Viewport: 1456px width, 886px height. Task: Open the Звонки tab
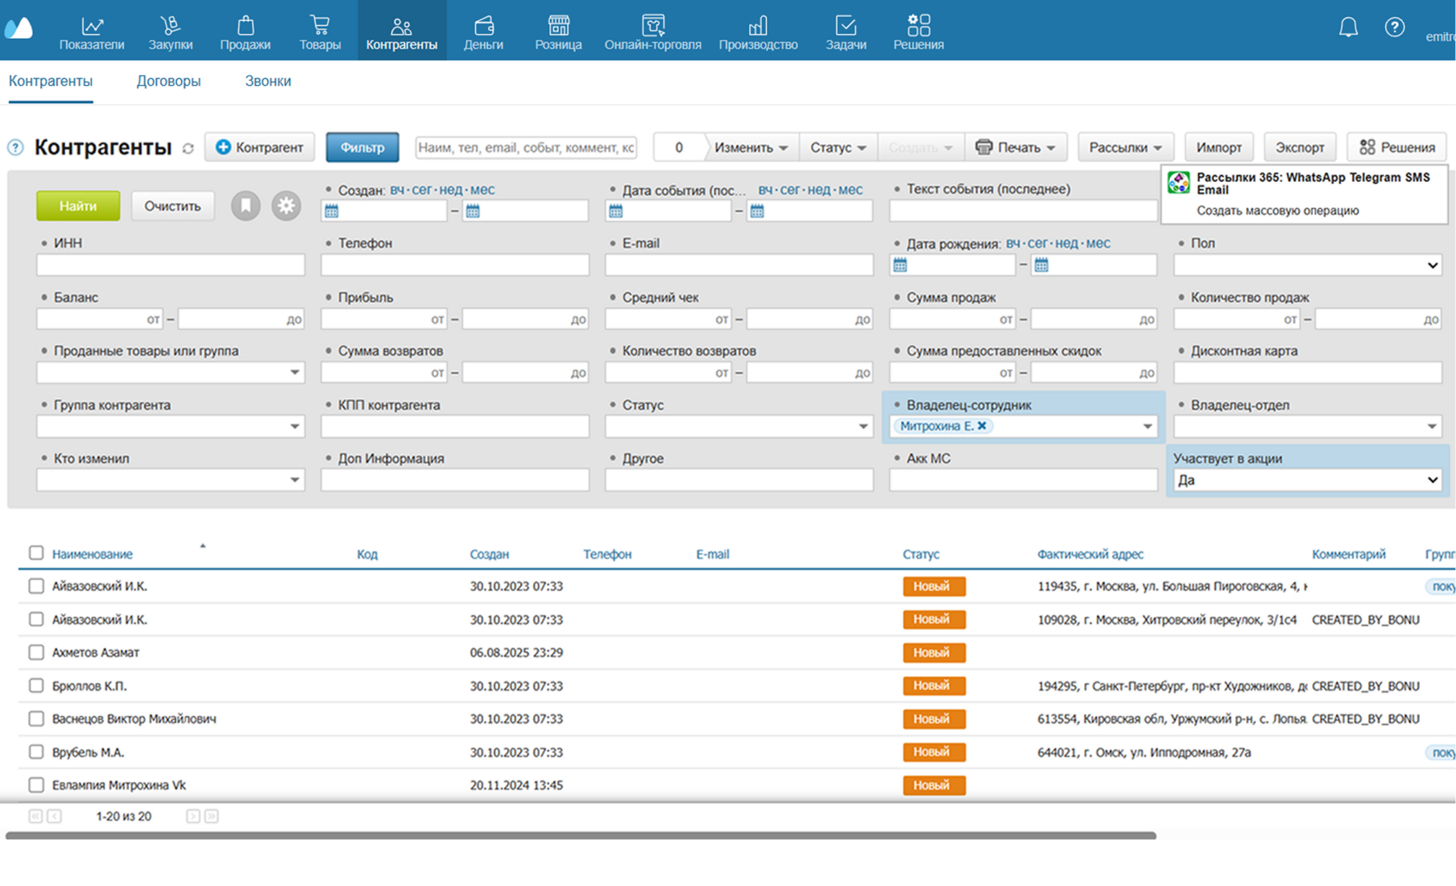(x=268, y=81)
